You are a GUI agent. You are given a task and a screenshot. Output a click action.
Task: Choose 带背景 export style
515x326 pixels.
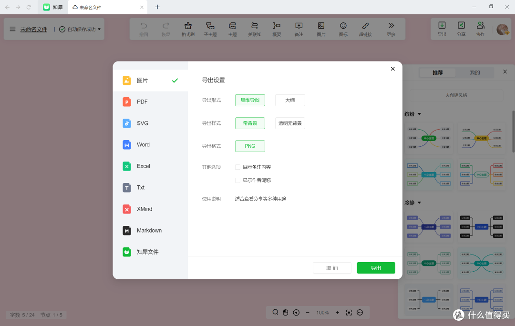click(x=250, y=123)
